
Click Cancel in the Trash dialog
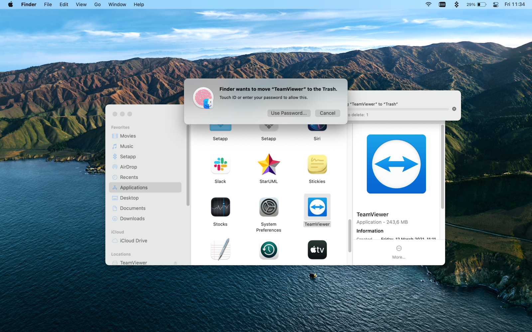click(x=328, y=113)
